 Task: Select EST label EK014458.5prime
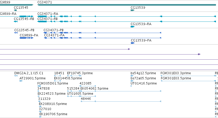[x=68, y=78]
